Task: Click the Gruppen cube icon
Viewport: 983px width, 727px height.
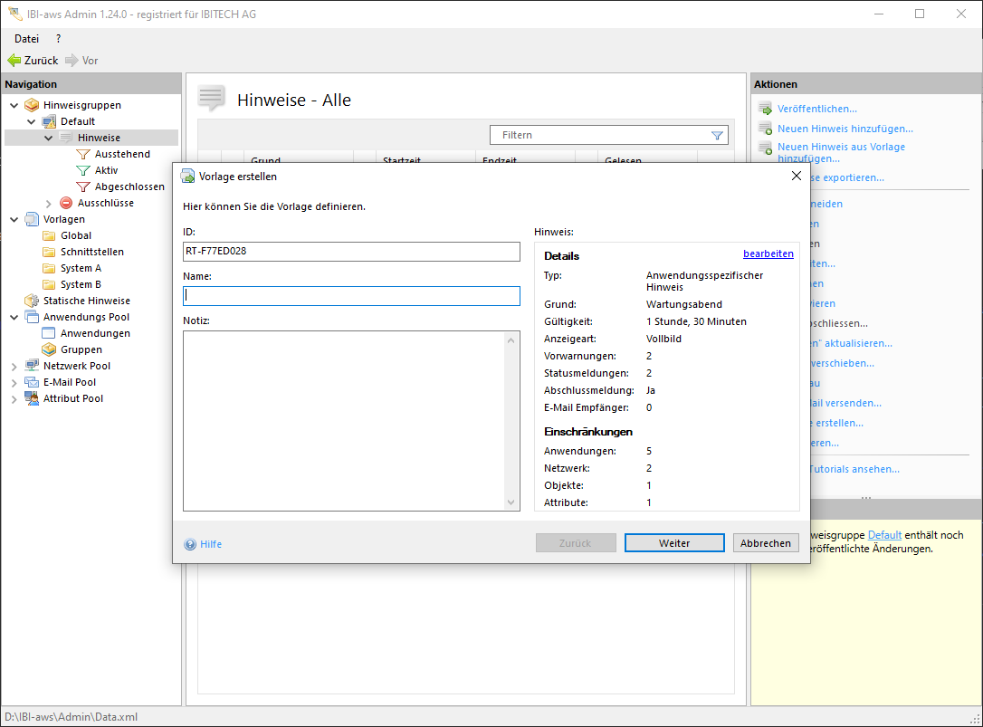Action: click(x=49, y=349)
